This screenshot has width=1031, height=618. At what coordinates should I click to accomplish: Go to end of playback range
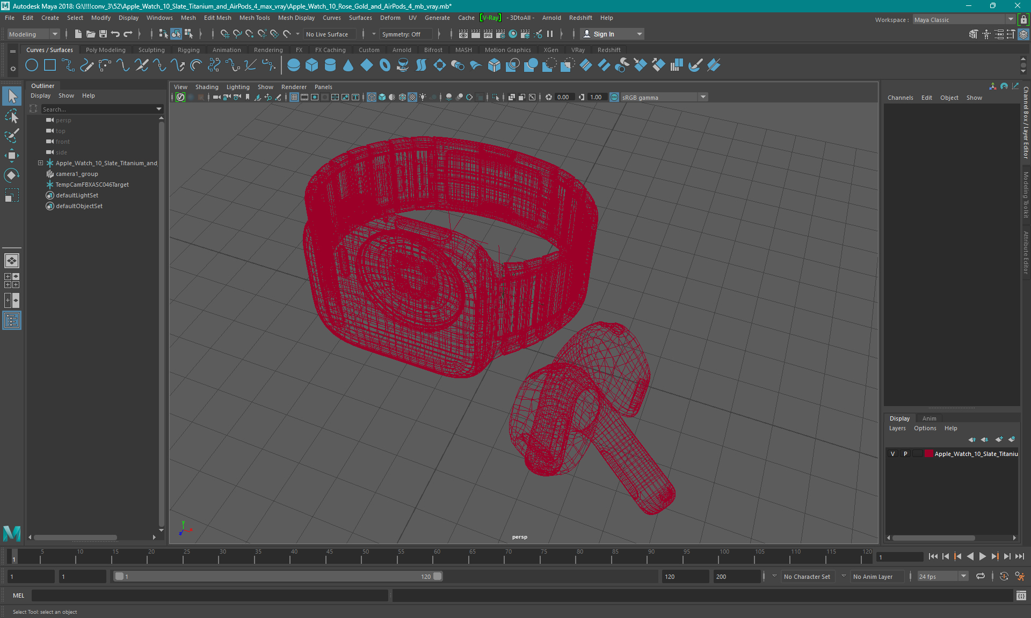(x=1020, y=557)
